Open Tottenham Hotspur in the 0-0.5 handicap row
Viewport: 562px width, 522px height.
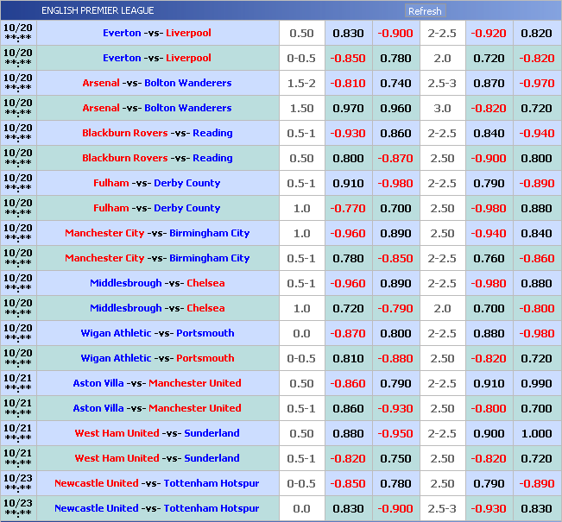(212, 484)
